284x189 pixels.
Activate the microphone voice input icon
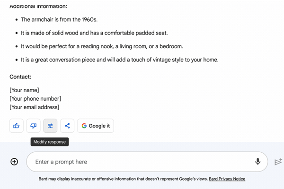click(x=258, y=162)
